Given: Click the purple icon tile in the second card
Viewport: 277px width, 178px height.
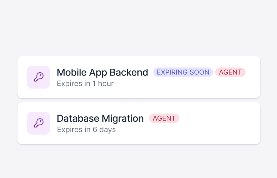Looking at the screenshot, I should coord(39,123).
